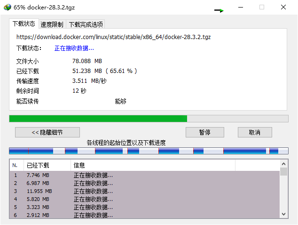This screenshot has width=298, height=225.
Task: Click the green download progress bar
Action: [x=149, y=119]
